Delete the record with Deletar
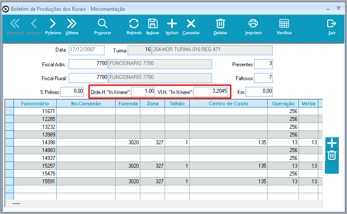Image resolution: width=347 pixels, height=214 pixels. [221, 27]
